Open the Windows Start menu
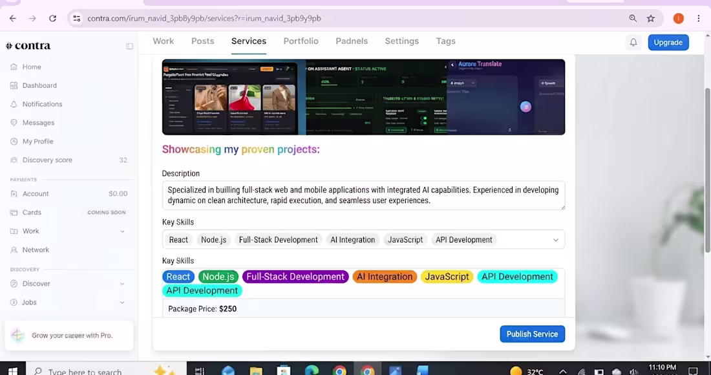The height and width of the screenshot is (375, 711). coord(13,370)
